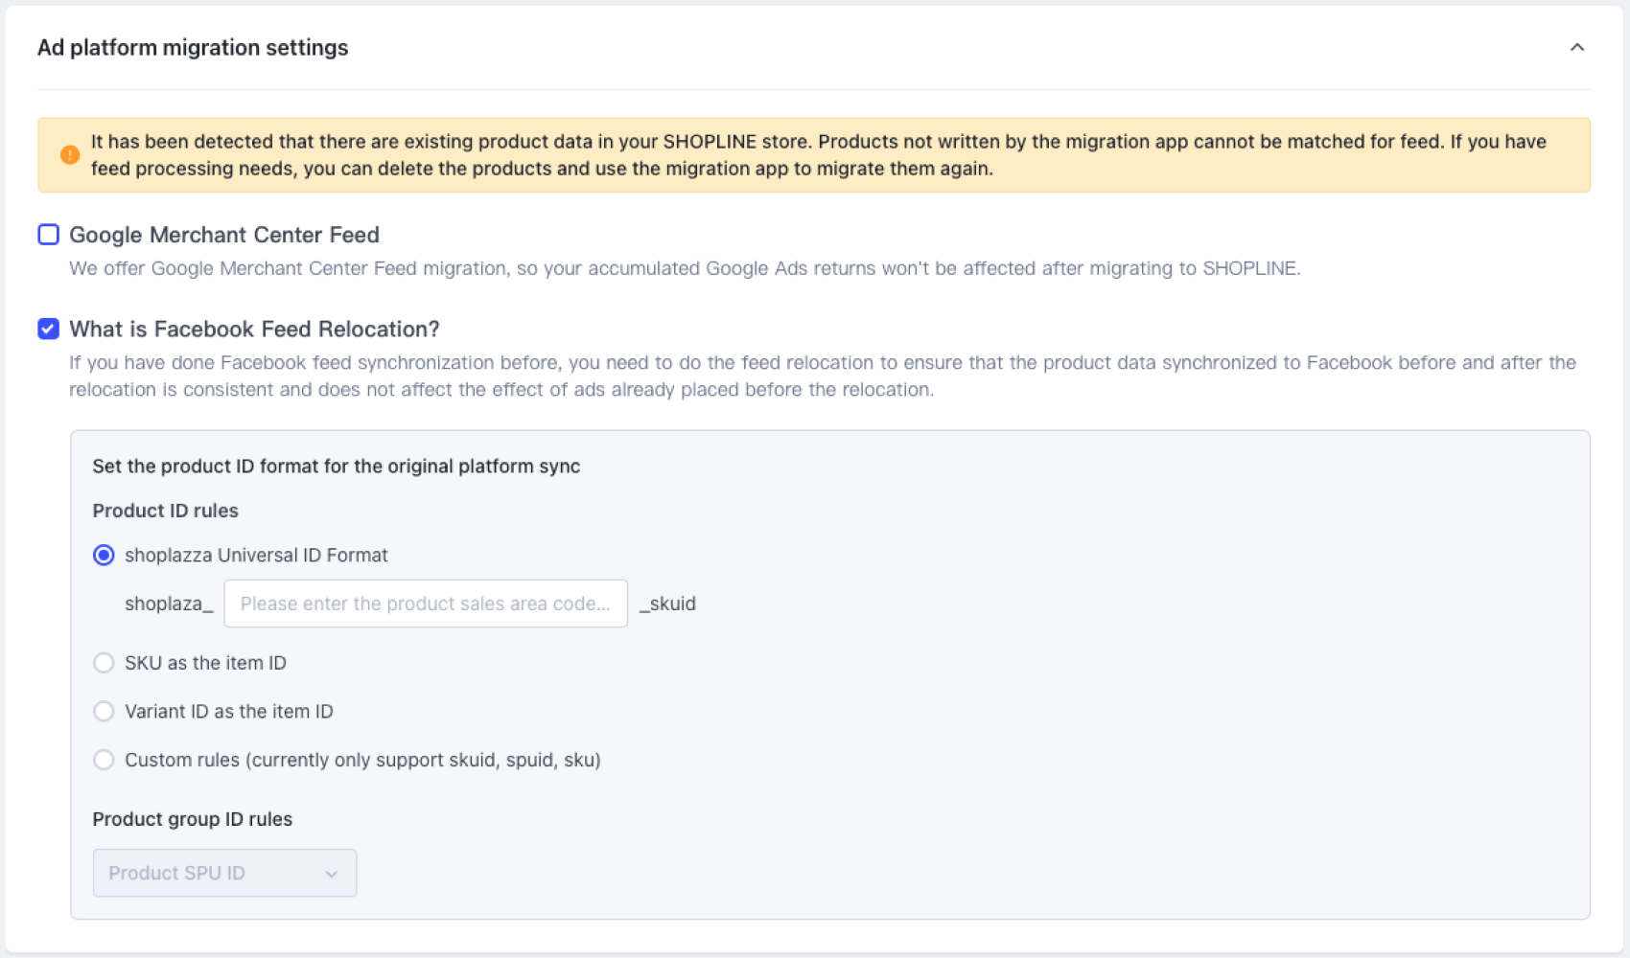This screenshot has width=1630, height=958.
Task: Click the 'Google Merchant Center Feed' label text
Action: click(x=224, y=235)
